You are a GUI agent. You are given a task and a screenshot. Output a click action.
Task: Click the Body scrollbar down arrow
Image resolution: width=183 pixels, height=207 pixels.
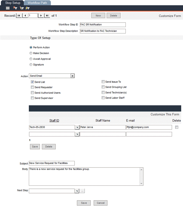[141, 184]
